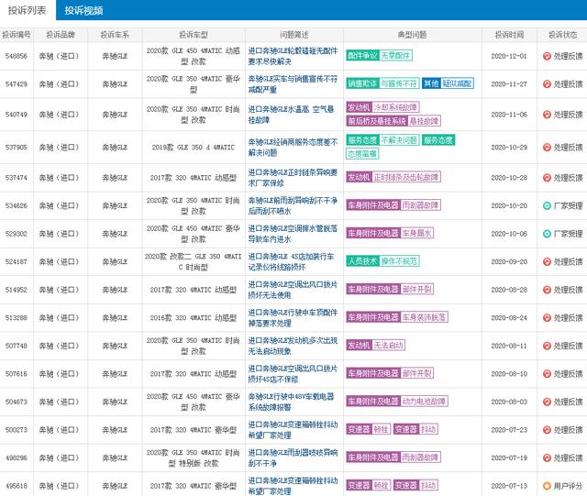587x496 pixels.
Task: Open complaint 4S店加装行车记录仪
Action: (291, 261)
